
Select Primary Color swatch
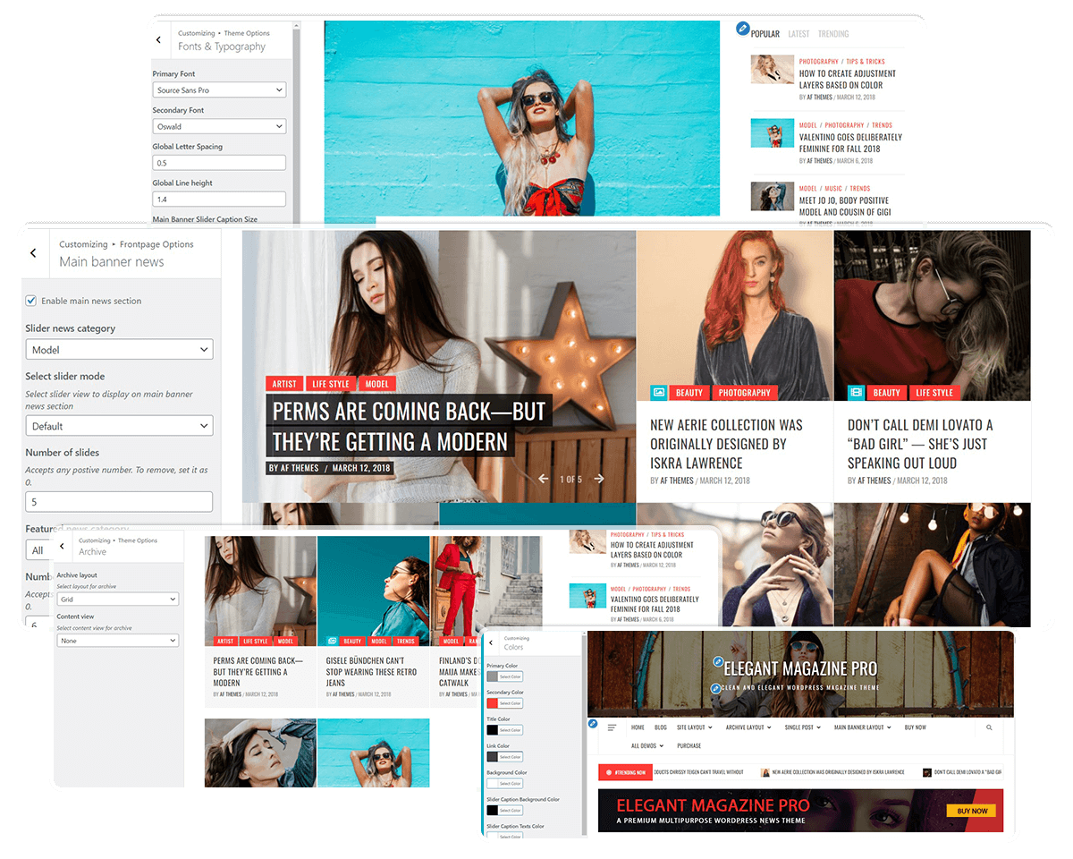[x=493, y=676]
